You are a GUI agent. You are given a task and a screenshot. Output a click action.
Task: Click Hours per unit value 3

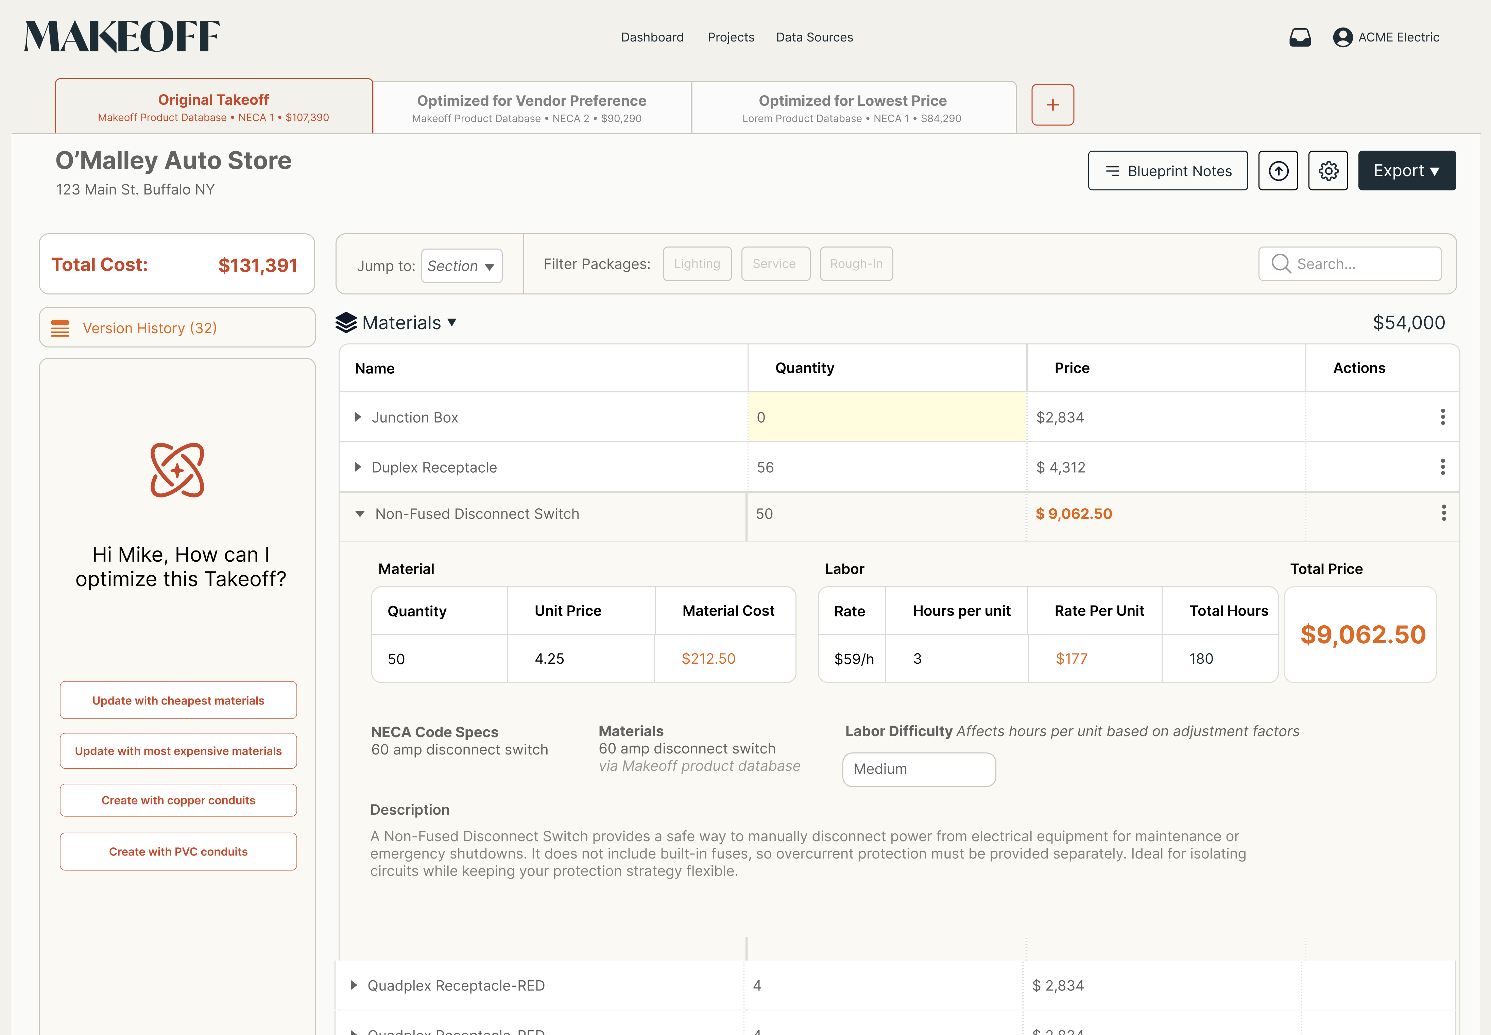point(917,659)
